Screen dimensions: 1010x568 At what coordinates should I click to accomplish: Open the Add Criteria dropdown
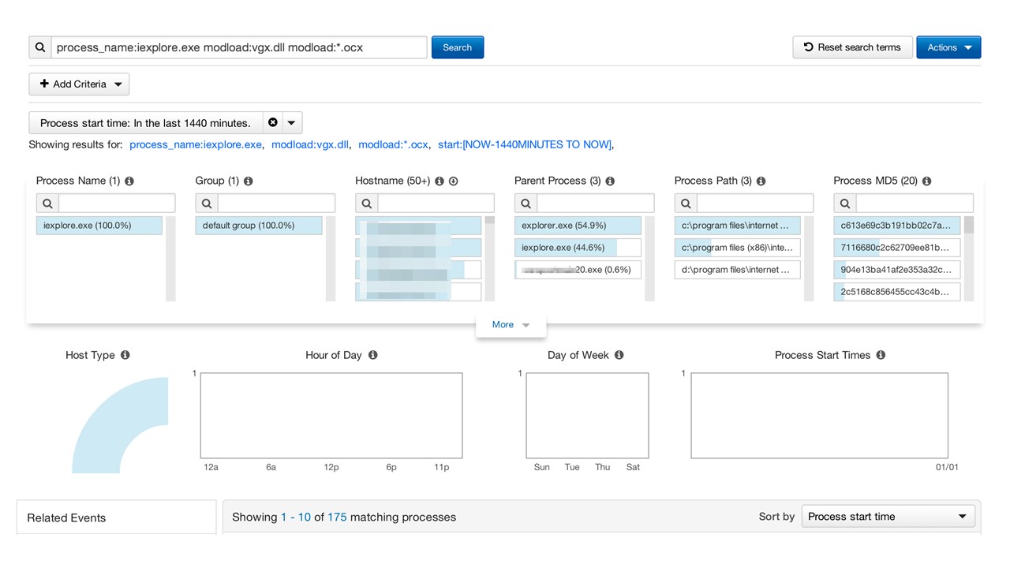pos(79,84)
